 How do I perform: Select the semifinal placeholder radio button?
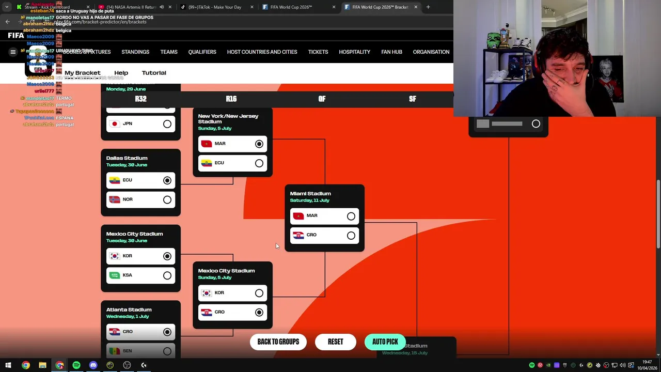click(536, 124)
